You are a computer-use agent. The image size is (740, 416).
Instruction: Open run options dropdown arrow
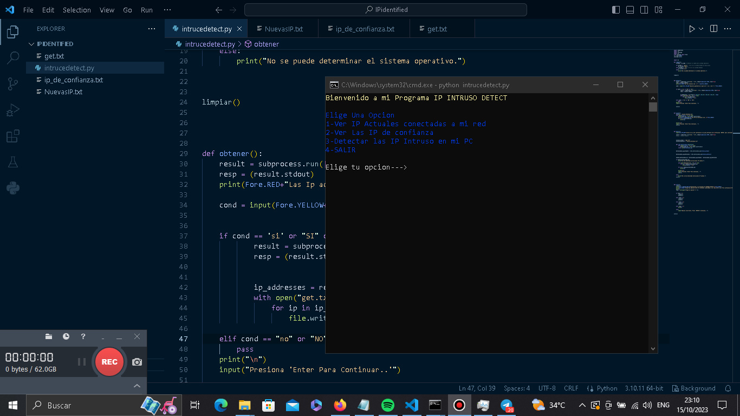pos(702,29)
